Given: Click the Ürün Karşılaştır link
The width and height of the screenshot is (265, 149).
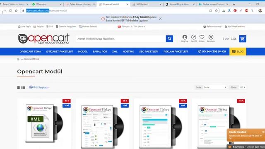Looking at the screenshot, I should [x=39, y=87].
